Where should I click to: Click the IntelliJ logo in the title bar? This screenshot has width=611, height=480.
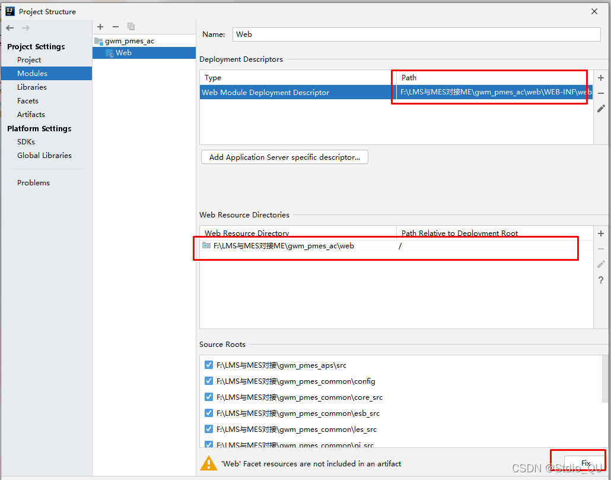coord(10,11)
